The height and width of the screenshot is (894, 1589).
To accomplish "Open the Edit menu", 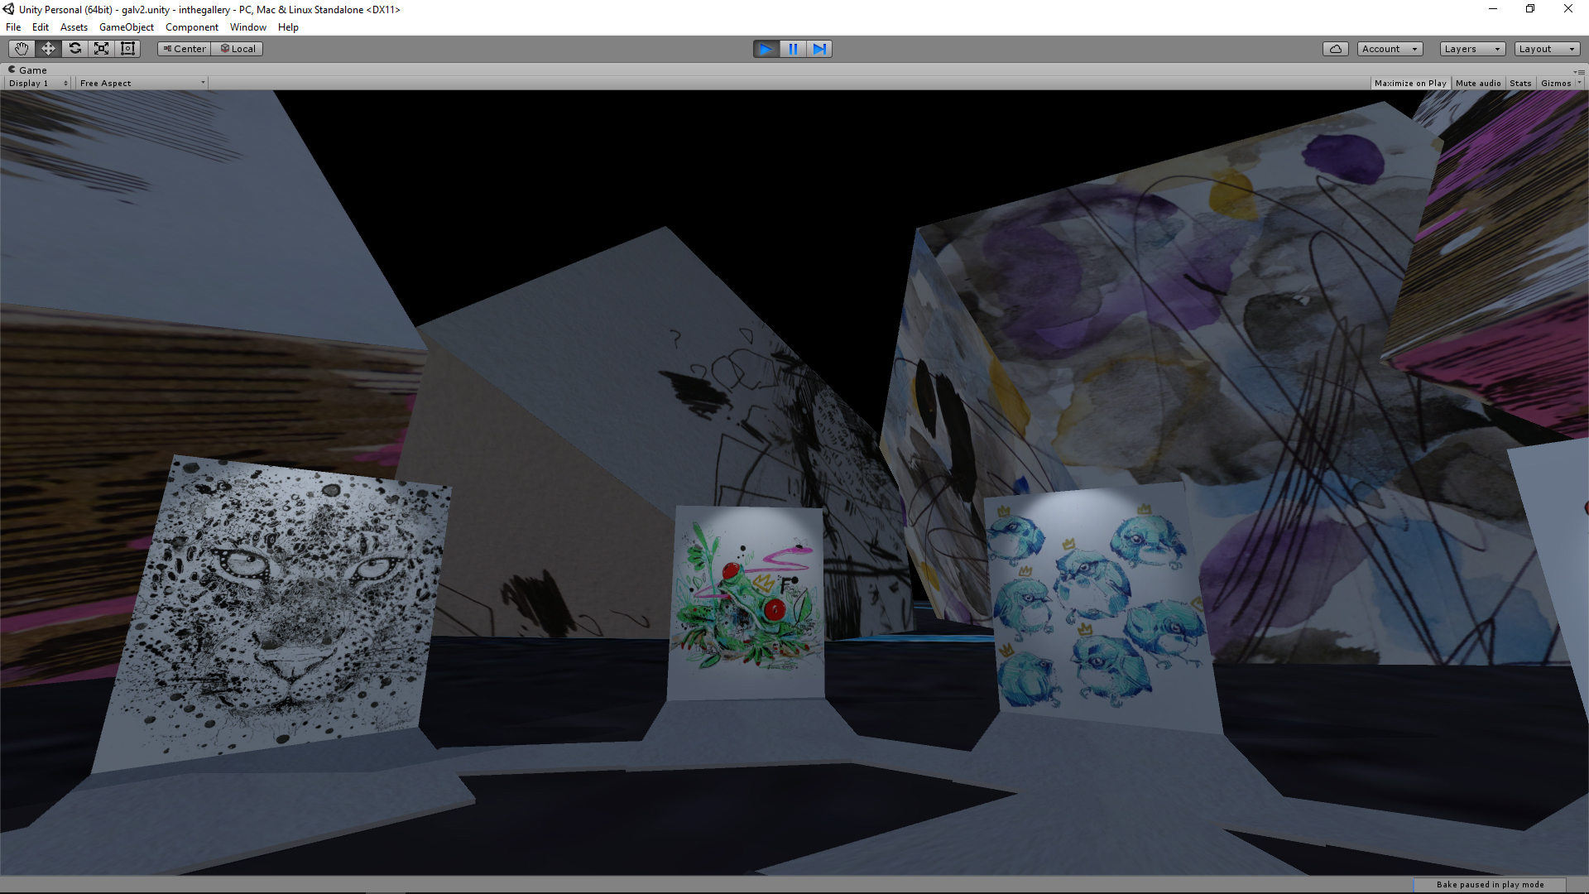I will pos(41,27).
